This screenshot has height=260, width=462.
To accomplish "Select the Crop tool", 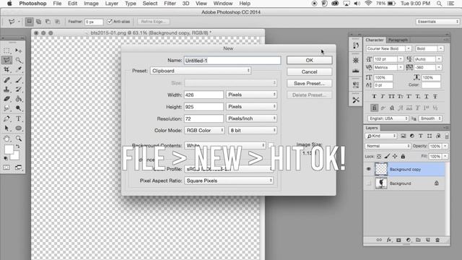I will [x=6, y=69].
